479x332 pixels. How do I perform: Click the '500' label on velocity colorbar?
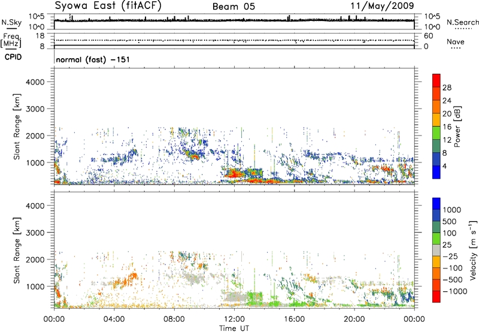(x=451, y=222)
